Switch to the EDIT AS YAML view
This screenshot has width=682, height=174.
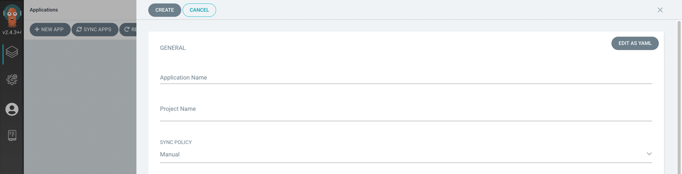(635, 43)
